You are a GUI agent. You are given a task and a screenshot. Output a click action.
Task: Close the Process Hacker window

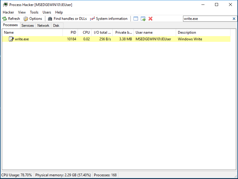point(230,5)
